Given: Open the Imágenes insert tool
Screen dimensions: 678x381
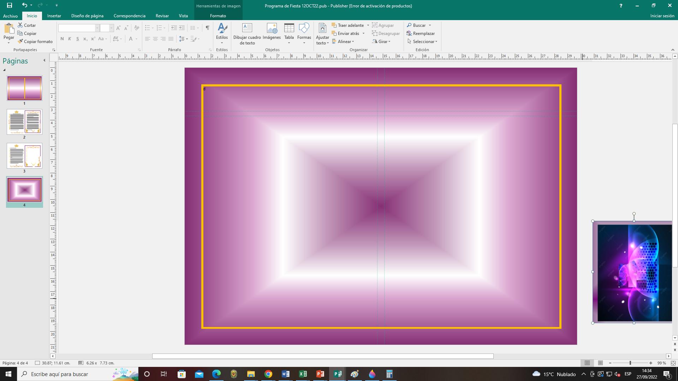Looking at the screenshot, I should pyautogui.click(x=272, y=28).
